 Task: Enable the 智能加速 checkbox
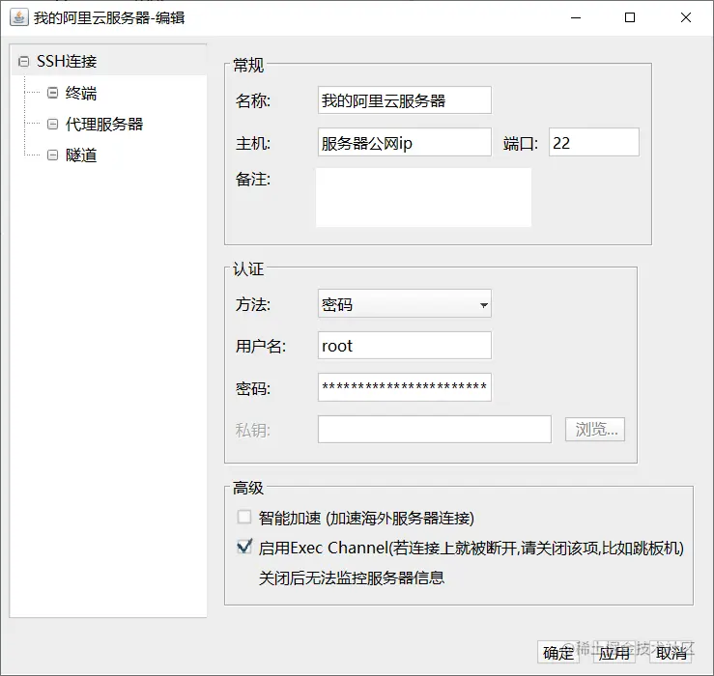pos(244,517)
